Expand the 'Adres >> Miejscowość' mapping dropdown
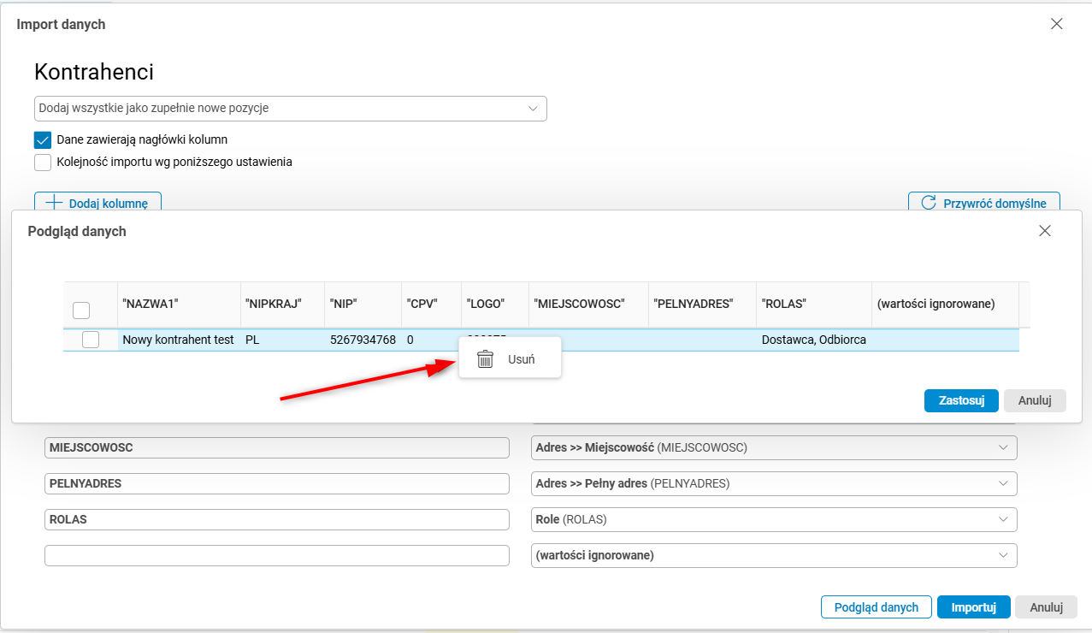Image resolution: width=1092 pixels, height=633 pixels. point(1003,447)
